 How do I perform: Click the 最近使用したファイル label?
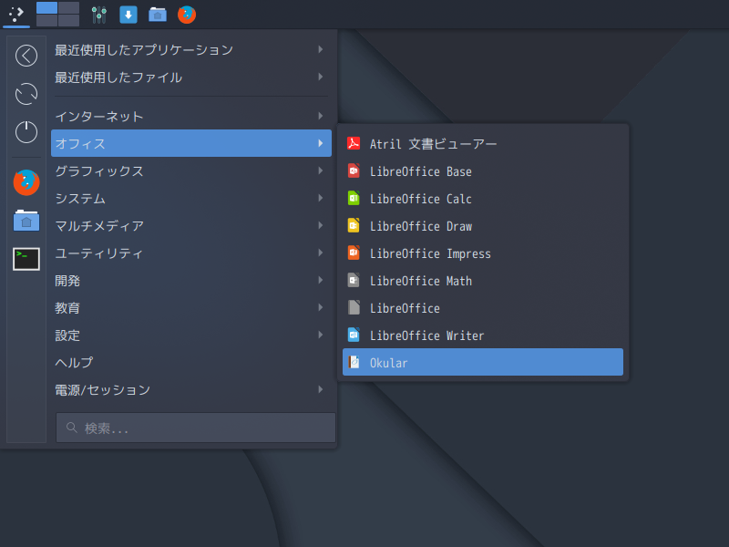(x=118, y=77)
